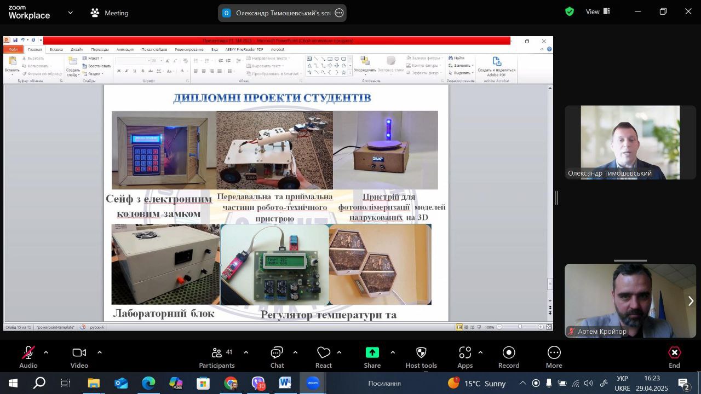Expand video options arrow
Image resolution: width=701 pixels, height=394 pixels.
pyautogui.click(x=99, y=352)
